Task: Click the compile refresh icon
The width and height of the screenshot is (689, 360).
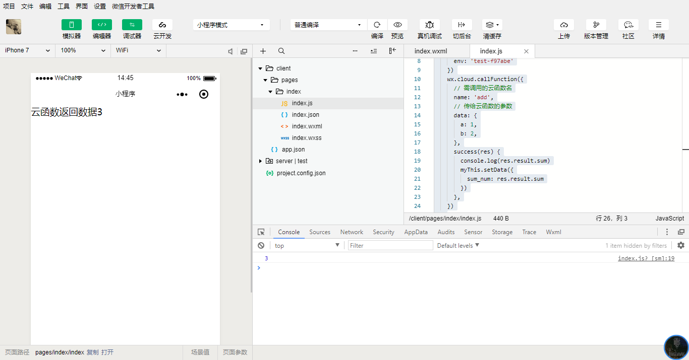Action: click(377, 25)
